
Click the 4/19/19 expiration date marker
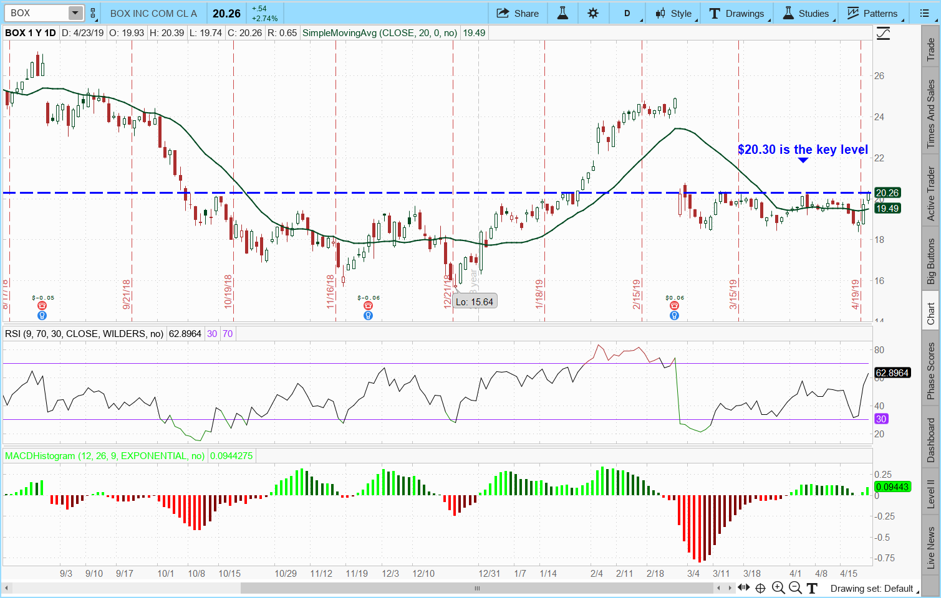coord(856,295)
